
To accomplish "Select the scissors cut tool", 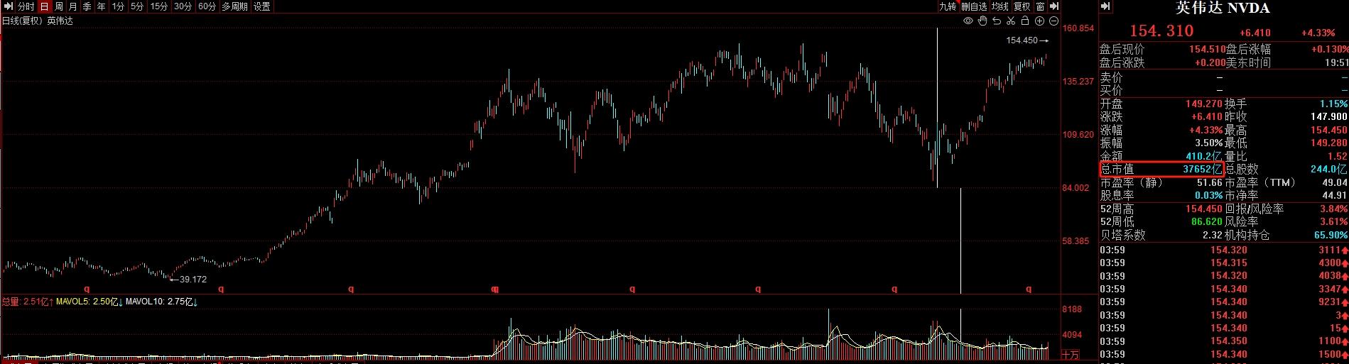I will click(1012, 21).
